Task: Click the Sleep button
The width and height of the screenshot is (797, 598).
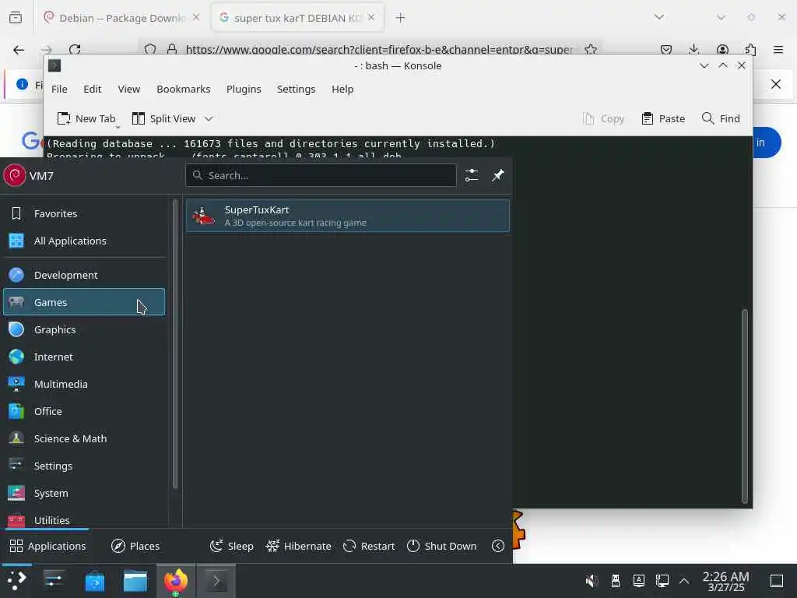Action: (232, 546)
